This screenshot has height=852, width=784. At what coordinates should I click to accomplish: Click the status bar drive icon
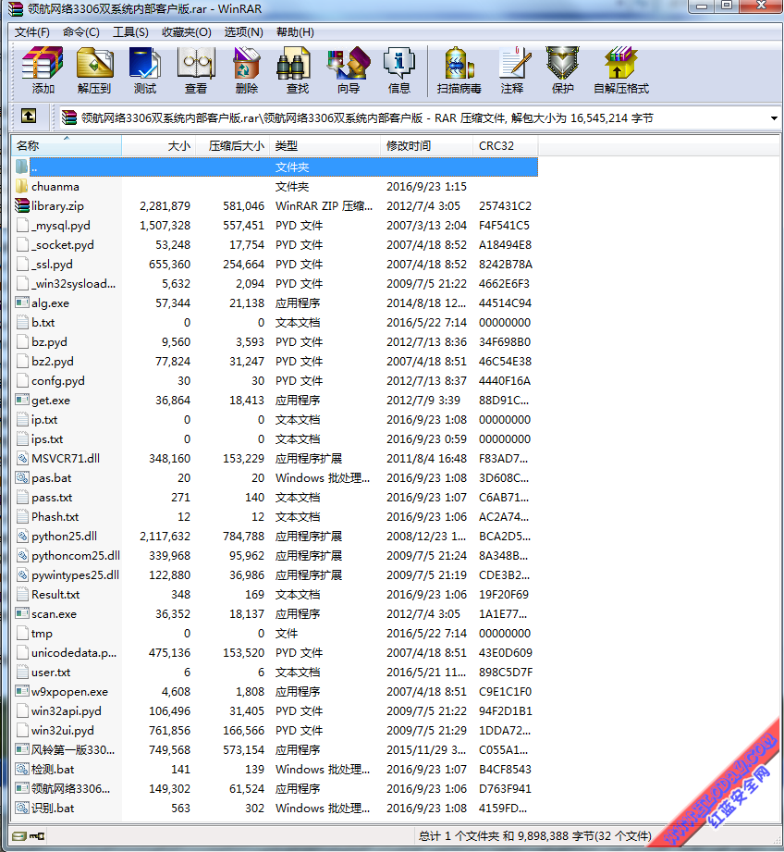[x=19, y=835]
